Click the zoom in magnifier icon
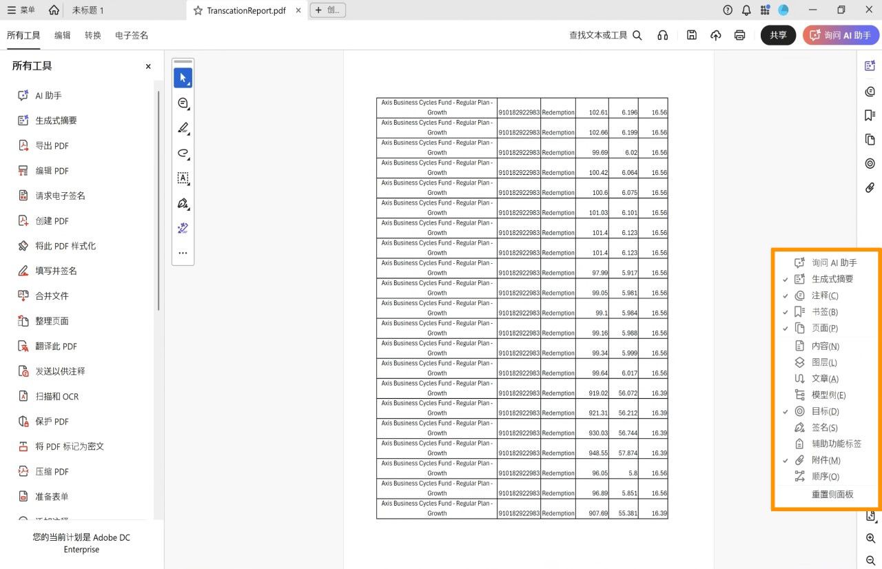 [870, 538]
